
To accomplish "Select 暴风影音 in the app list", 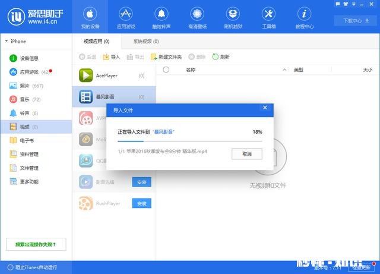I will tap(114, 97).
